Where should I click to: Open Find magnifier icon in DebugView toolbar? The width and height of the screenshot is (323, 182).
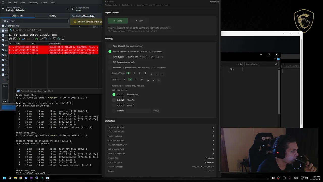(63, 39)
